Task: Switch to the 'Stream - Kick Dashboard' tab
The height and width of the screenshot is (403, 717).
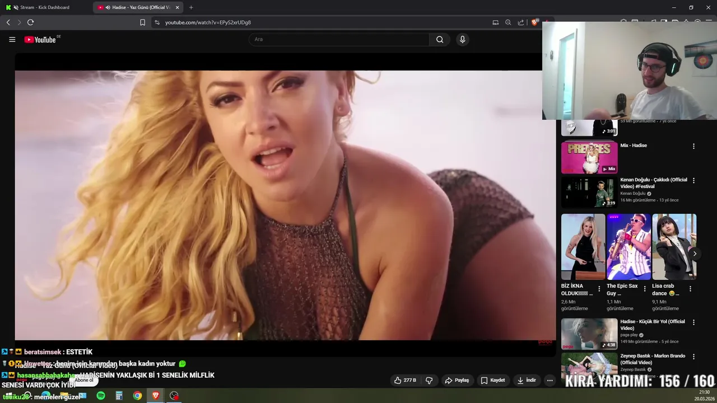Action: tap(45, 7)
